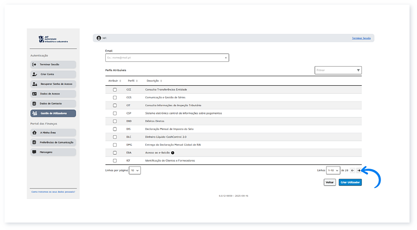
Task: Open Dados de Contacto in sidebar
Action: pyautogui.click(x=53, y=104)
